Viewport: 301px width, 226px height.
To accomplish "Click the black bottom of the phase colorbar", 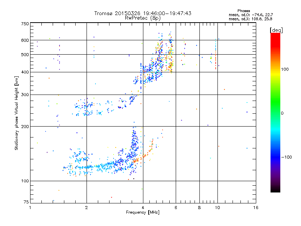I will pyautogui.click(x=275, y=189).
